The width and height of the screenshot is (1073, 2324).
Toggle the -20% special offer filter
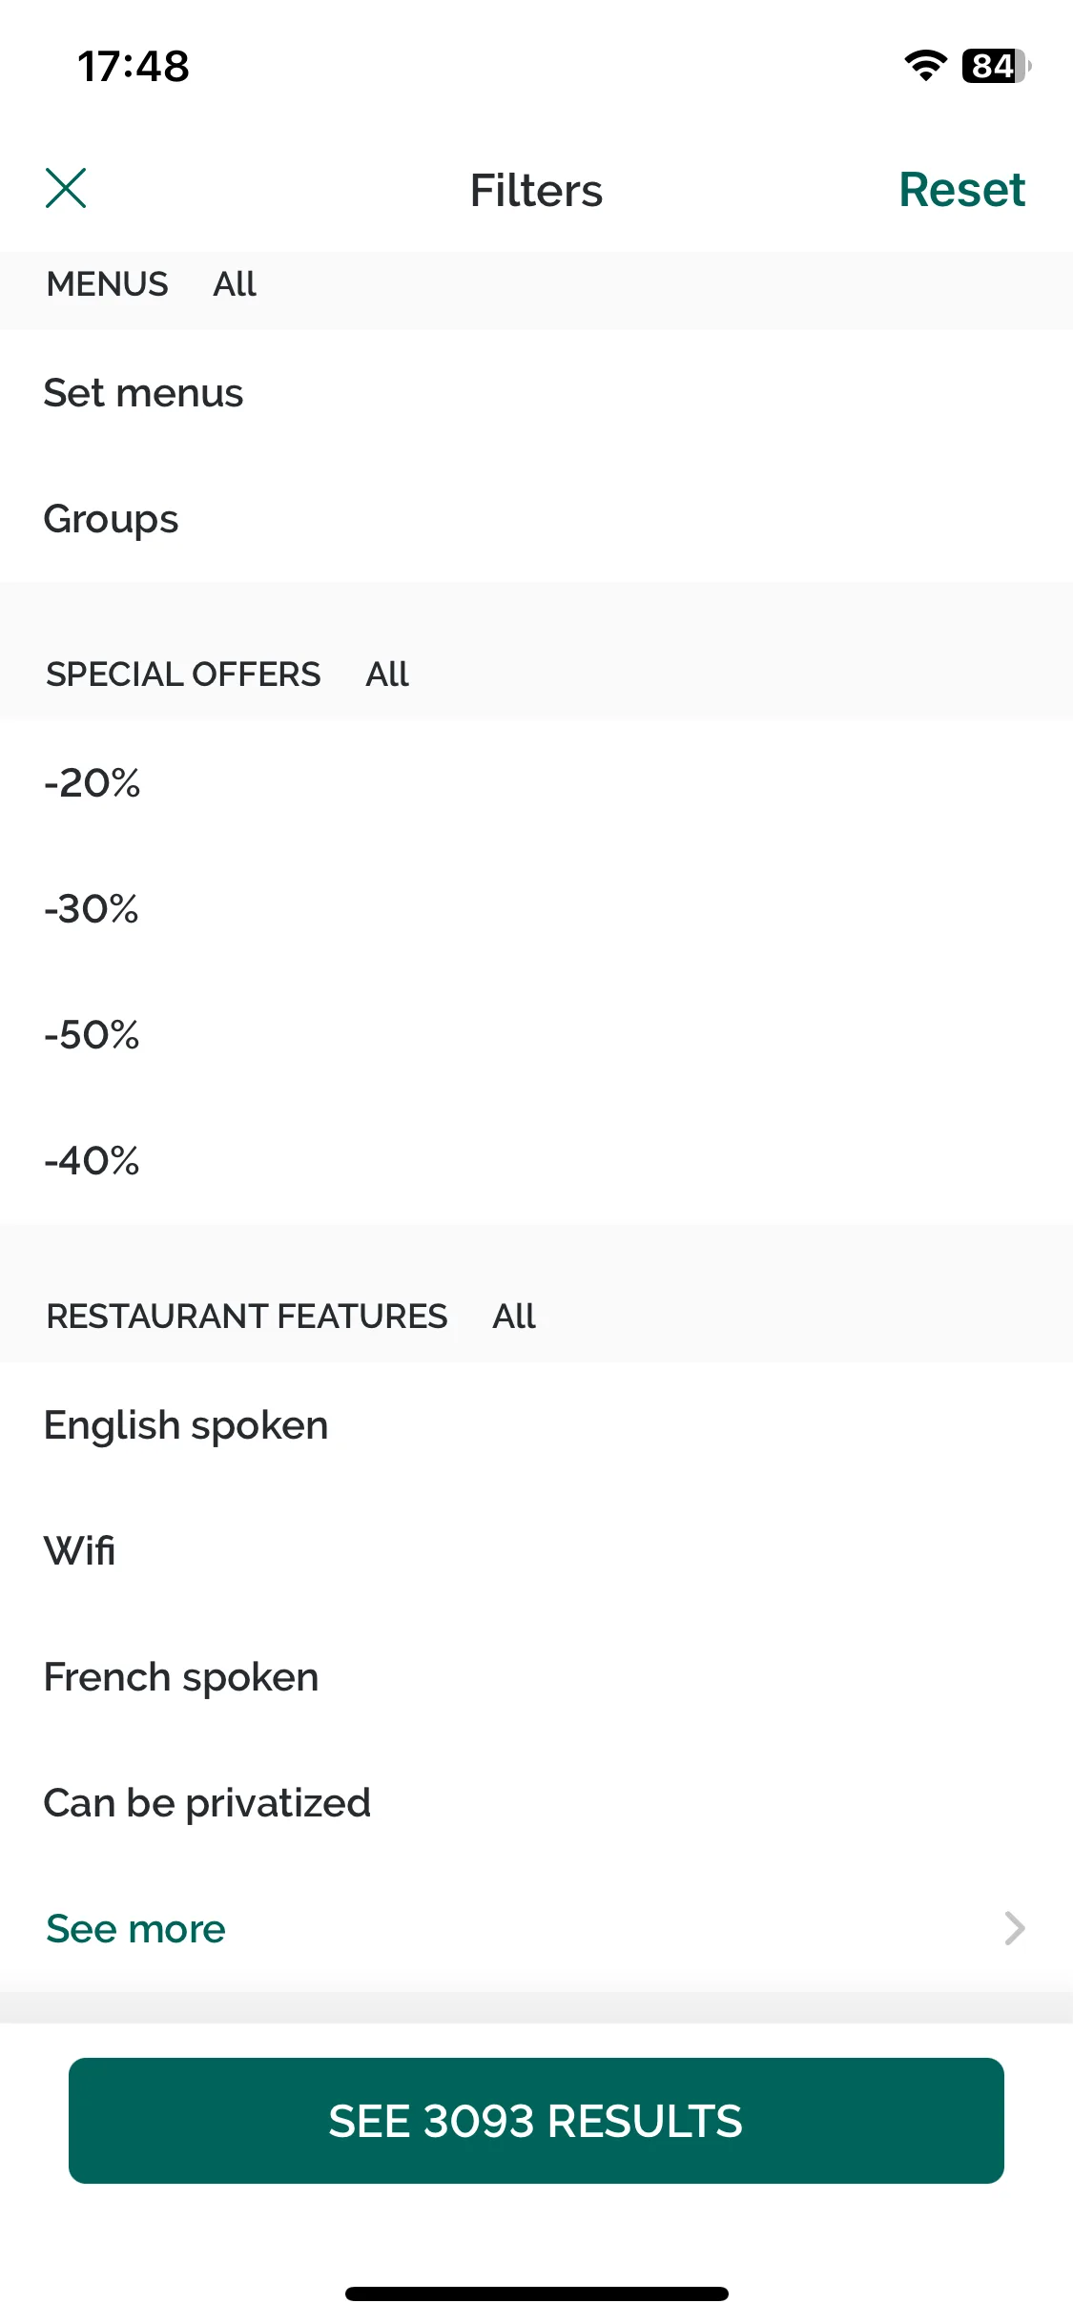[x=536, y=782]
